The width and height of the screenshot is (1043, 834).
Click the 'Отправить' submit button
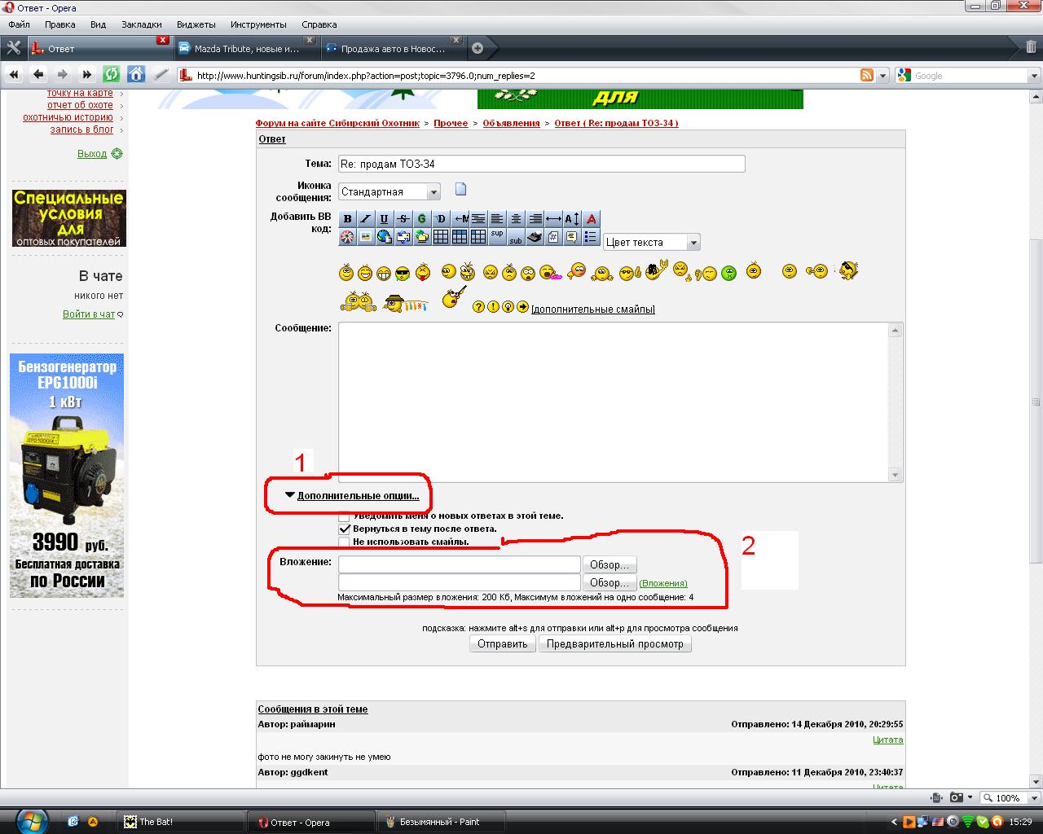502,643
